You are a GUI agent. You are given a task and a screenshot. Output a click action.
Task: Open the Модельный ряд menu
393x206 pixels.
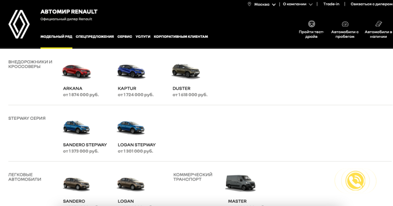pos(57,36)
